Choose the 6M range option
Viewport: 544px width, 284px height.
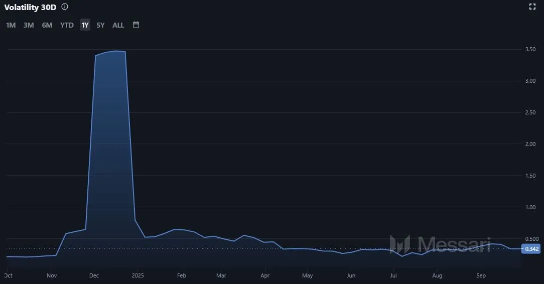[47, 25]
